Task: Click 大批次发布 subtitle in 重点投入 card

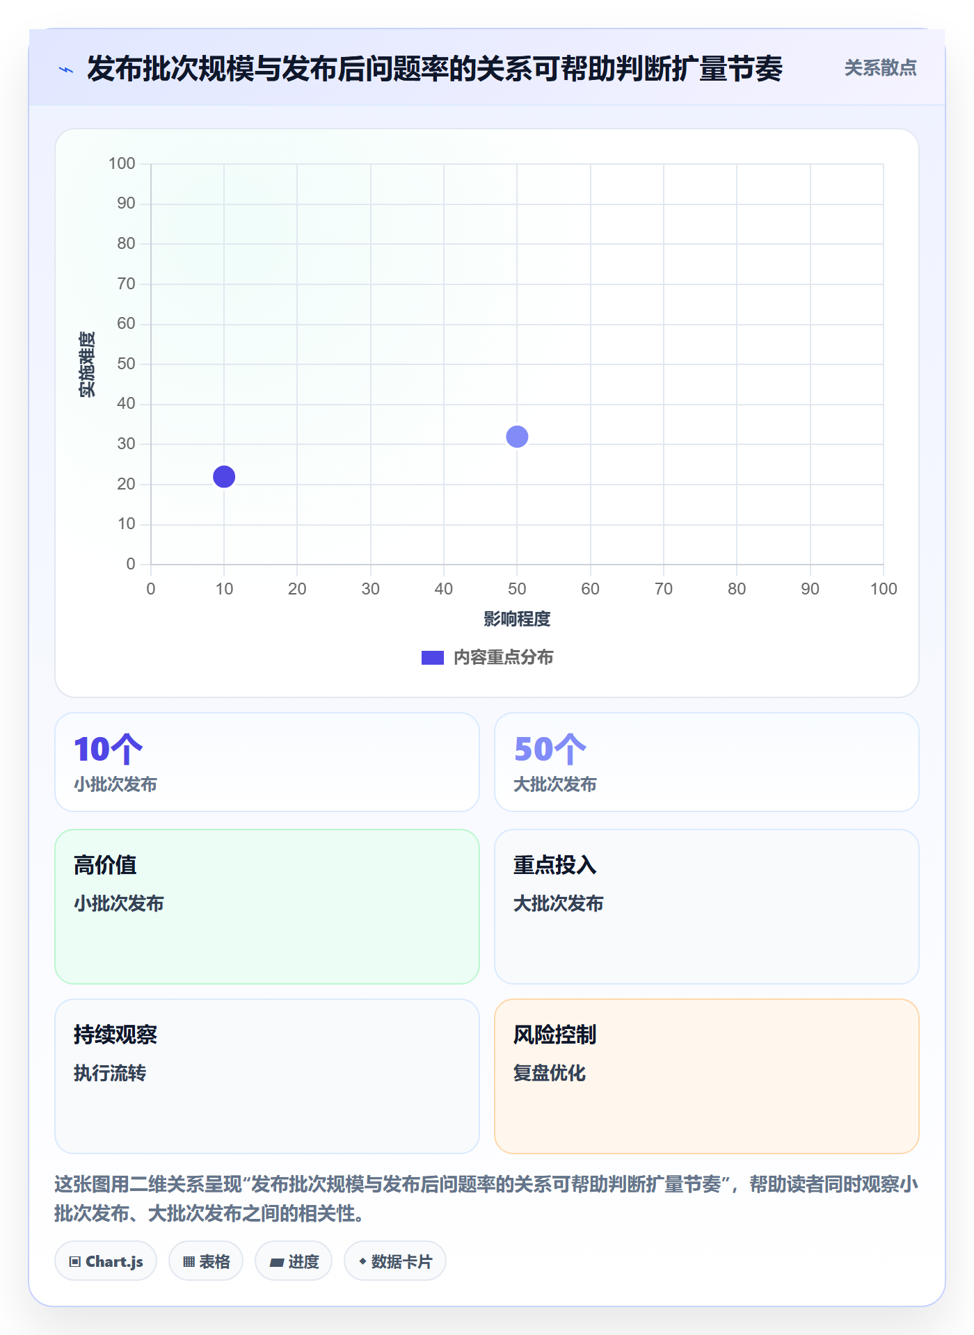Action: pos(559,903)
